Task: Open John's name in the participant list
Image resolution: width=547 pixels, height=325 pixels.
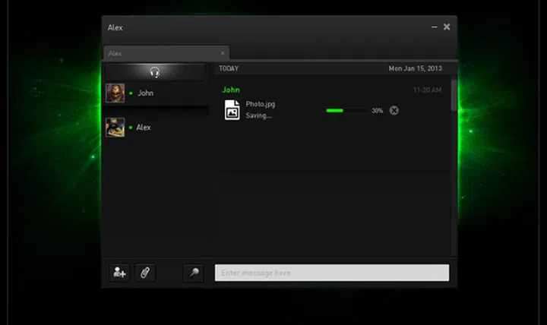Action: click(145, 93)
